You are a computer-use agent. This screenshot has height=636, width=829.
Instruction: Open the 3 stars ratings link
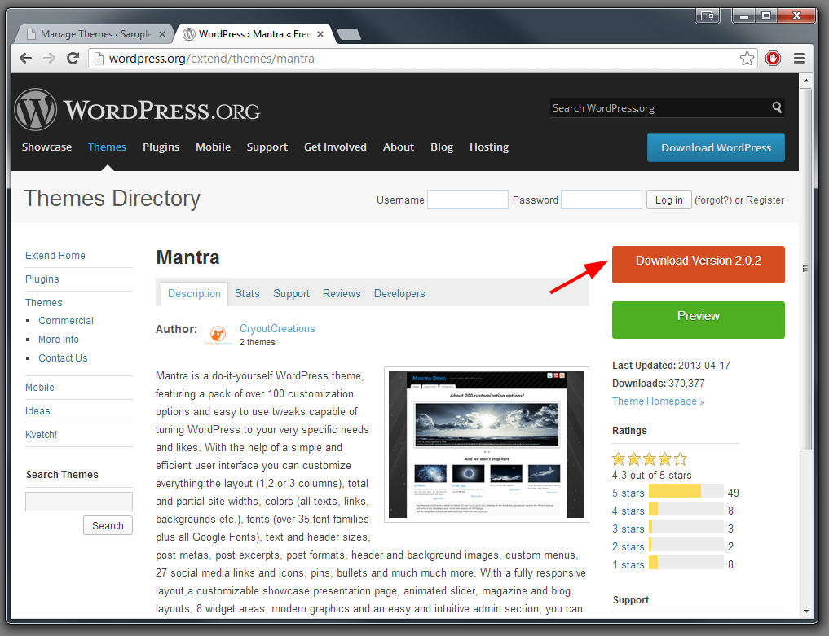click(628, 529)
